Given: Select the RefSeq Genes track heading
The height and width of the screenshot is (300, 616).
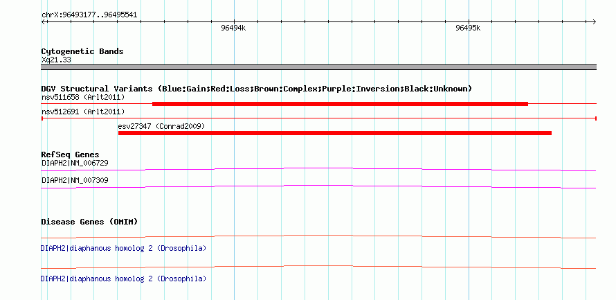Looking at the screenshot, I should pos(70,155).
